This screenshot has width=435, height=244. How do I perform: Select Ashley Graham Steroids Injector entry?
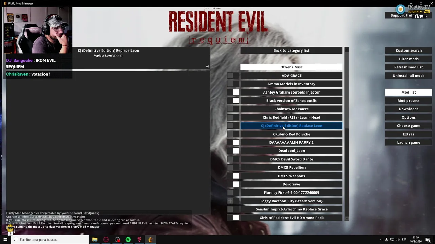[x=291, y=92]
